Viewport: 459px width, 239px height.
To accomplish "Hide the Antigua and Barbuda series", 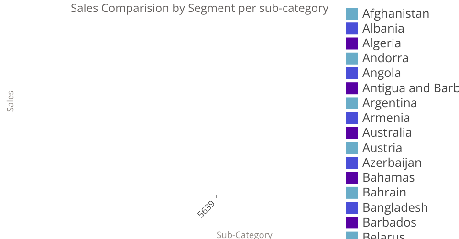I will pos(410,88).
